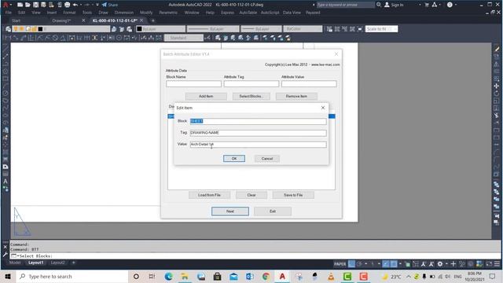Click the Block field in Edit Item dialog
This screenshot has width=503, height=283.
tap(259, 121)
